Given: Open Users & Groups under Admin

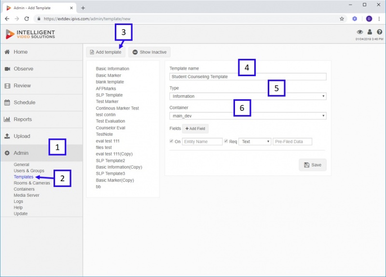Looking at the screenshot, I should (29, 171).
